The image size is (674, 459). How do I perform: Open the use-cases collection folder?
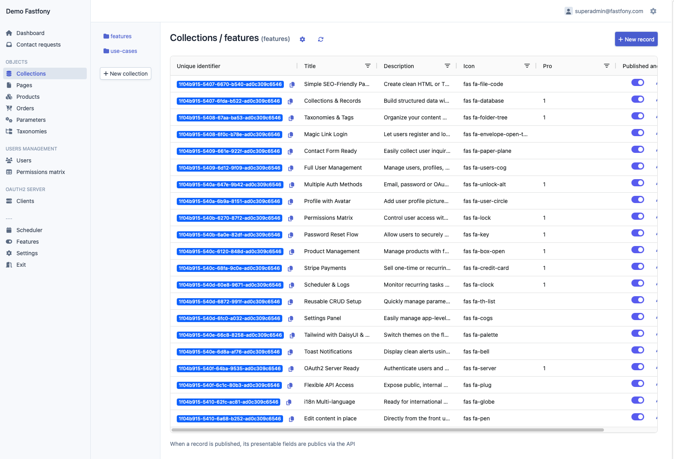pyautogui.click(x=120, y=51)
